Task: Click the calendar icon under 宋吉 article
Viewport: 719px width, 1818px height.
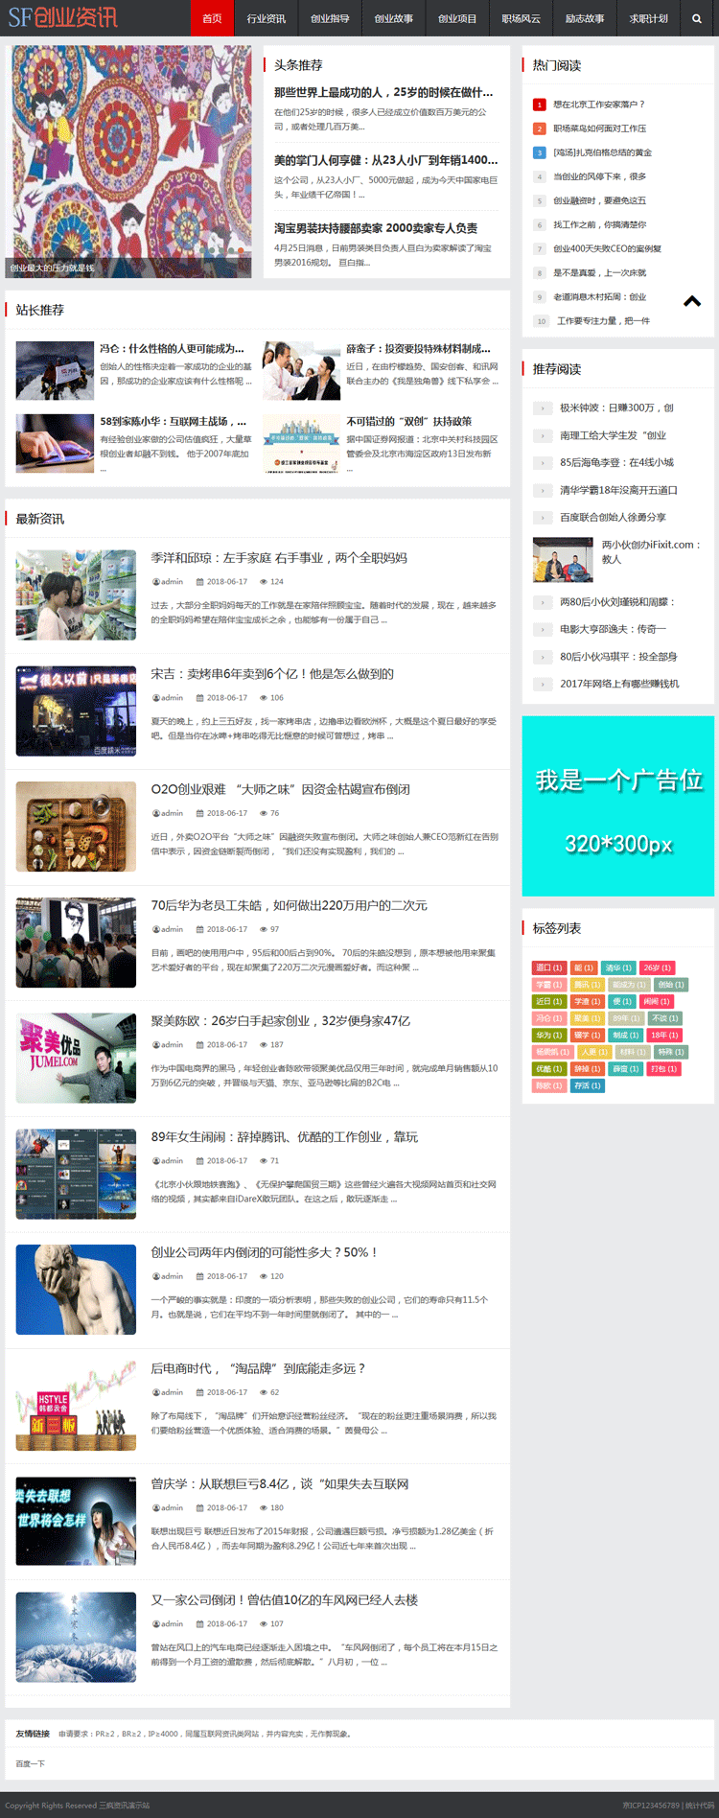Action: (200, 698)
